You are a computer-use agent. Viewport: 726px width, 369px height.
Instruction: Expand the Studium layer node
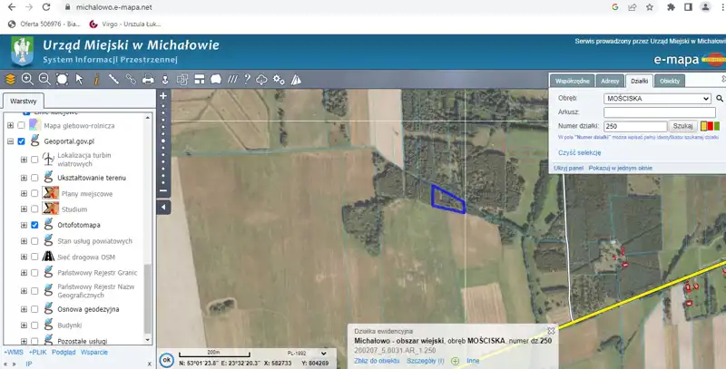pos(24,209)
